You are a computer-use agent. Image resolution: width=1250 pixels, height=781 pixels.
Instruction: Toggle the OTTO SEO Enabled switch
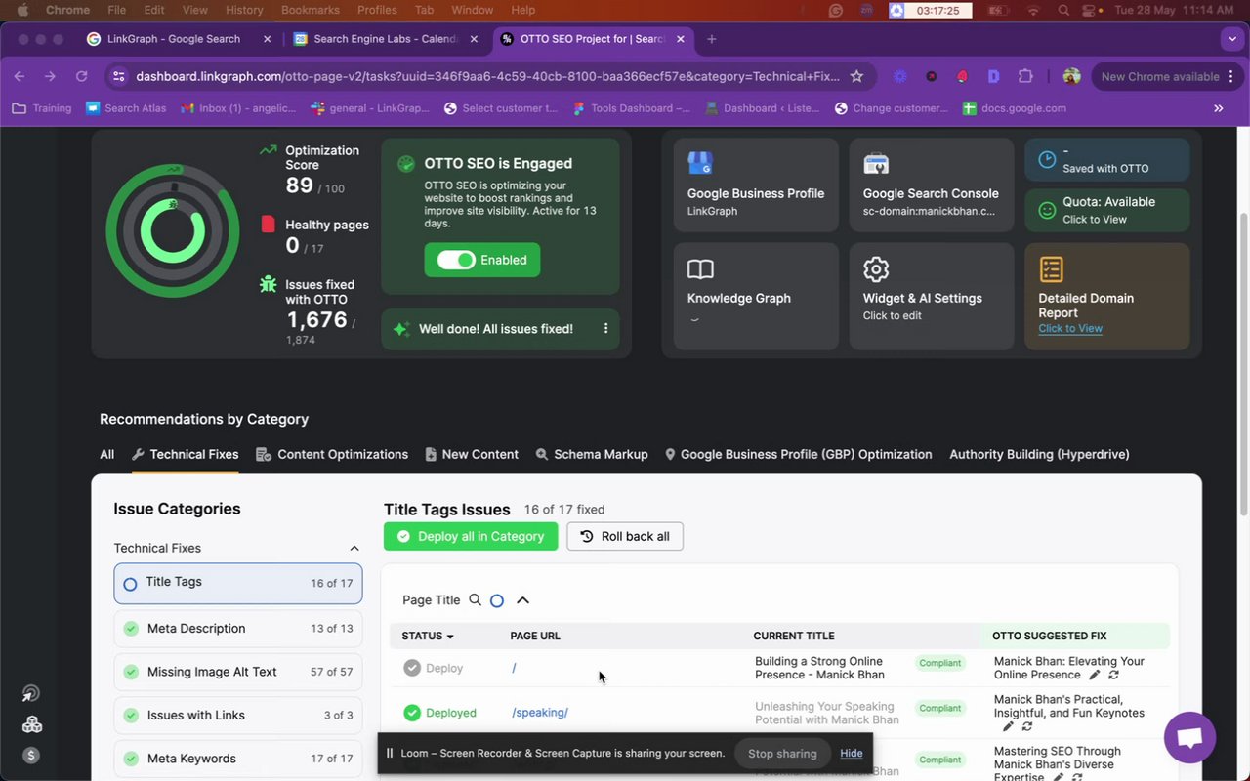(x=456, y=260)
